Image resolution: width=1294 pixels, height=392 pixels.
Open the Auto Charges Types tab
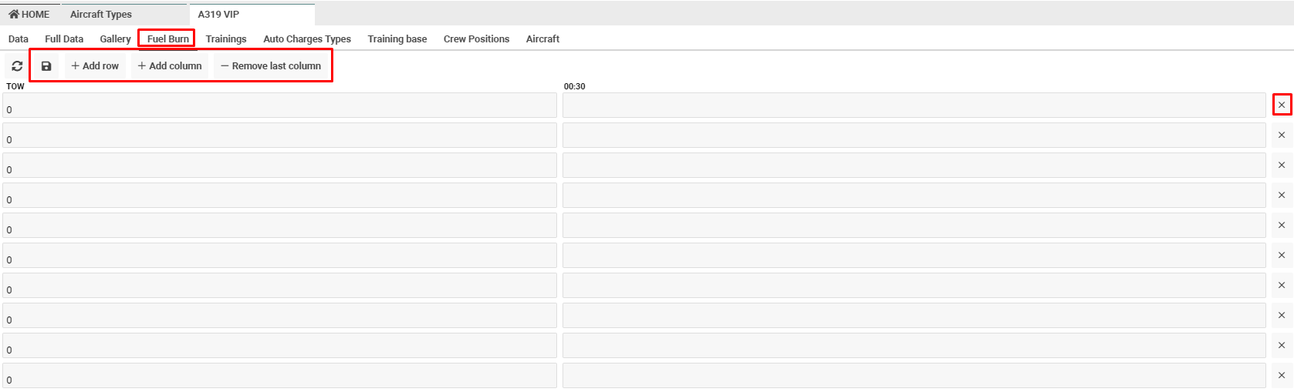[307, 39]
